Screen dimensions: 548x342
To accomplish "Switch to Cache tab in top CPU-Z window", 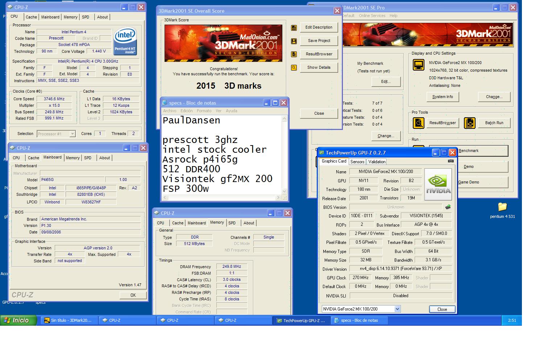I will (x=31, y=17).
